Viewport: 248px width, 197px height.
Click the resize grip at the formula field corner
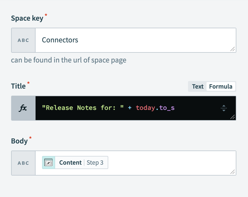[x=233, y=117]
